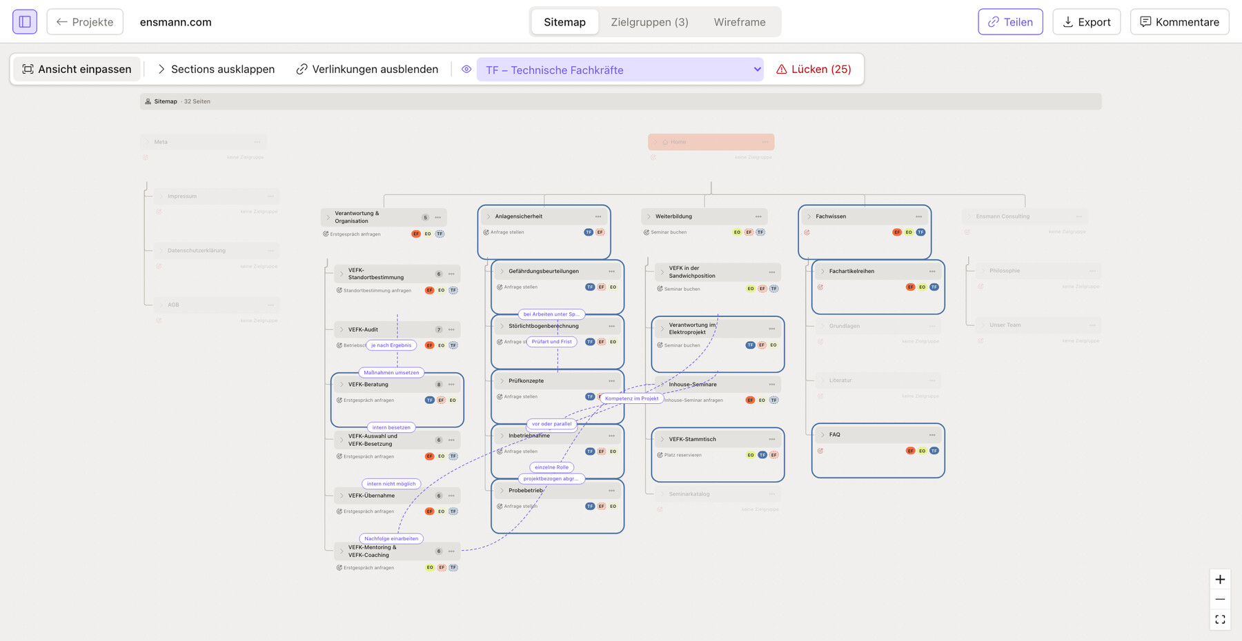Viewport: 1242px width, 641px height.
Task: Click the goal icon on FAQ card
Action: point(820,451)
